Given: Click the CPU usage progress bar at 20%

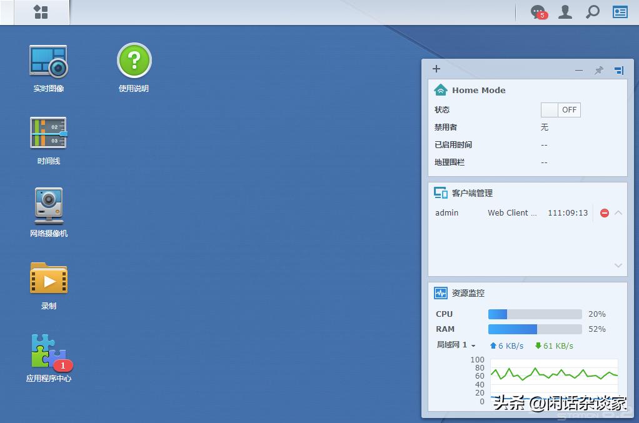Looking at the screenshot, I should [x=535, y=314].
